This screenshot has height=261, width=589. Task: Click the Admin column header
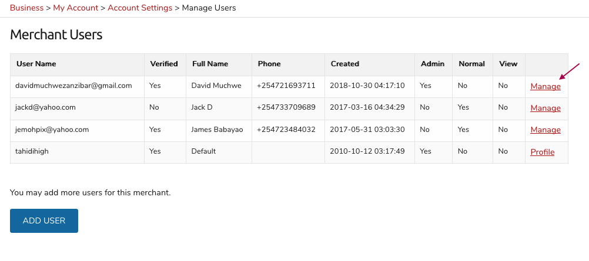[433, 64]
